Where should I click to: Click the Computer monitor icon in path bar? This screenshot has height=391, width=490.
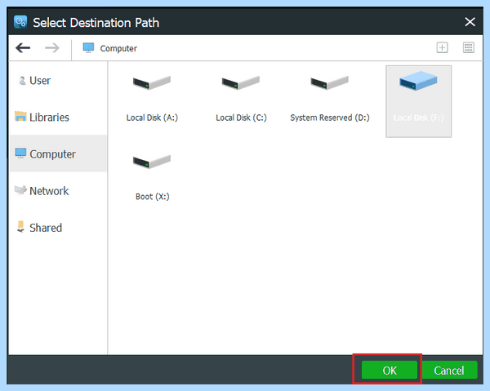(88, 48)
